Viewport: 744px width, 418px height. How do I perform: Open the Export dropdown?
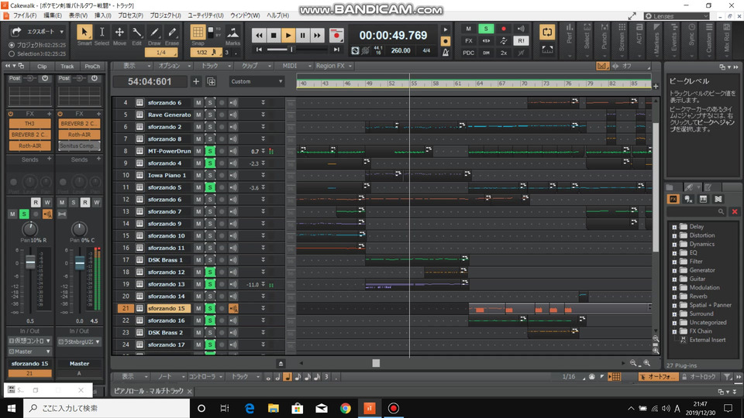coord(62,32)
